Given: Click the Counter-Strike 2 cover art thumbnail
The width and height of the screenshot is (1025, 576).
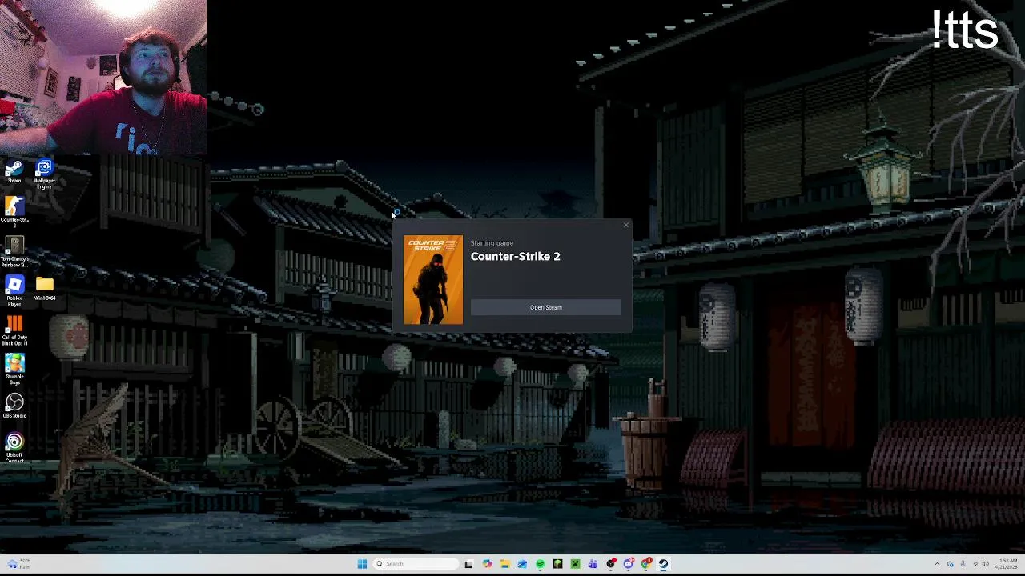Looking at the screenshot, I should (432, 280).
